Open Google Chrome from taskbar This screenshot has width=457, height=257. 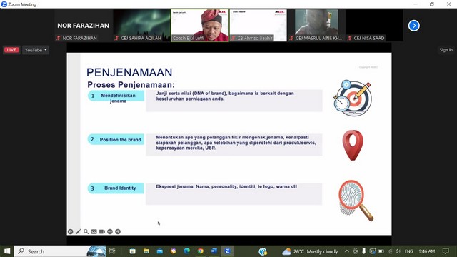[x=200, y=251]
